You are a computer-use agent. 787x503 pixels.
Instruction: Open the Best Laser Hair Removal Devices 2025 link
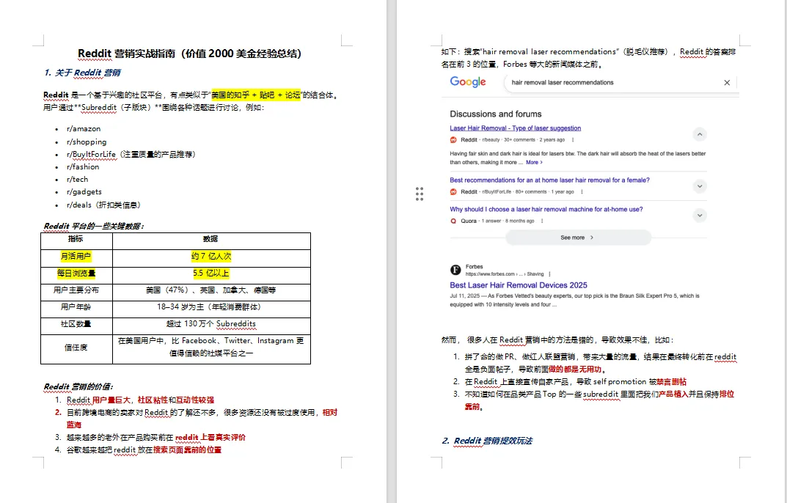click(519, 284)
